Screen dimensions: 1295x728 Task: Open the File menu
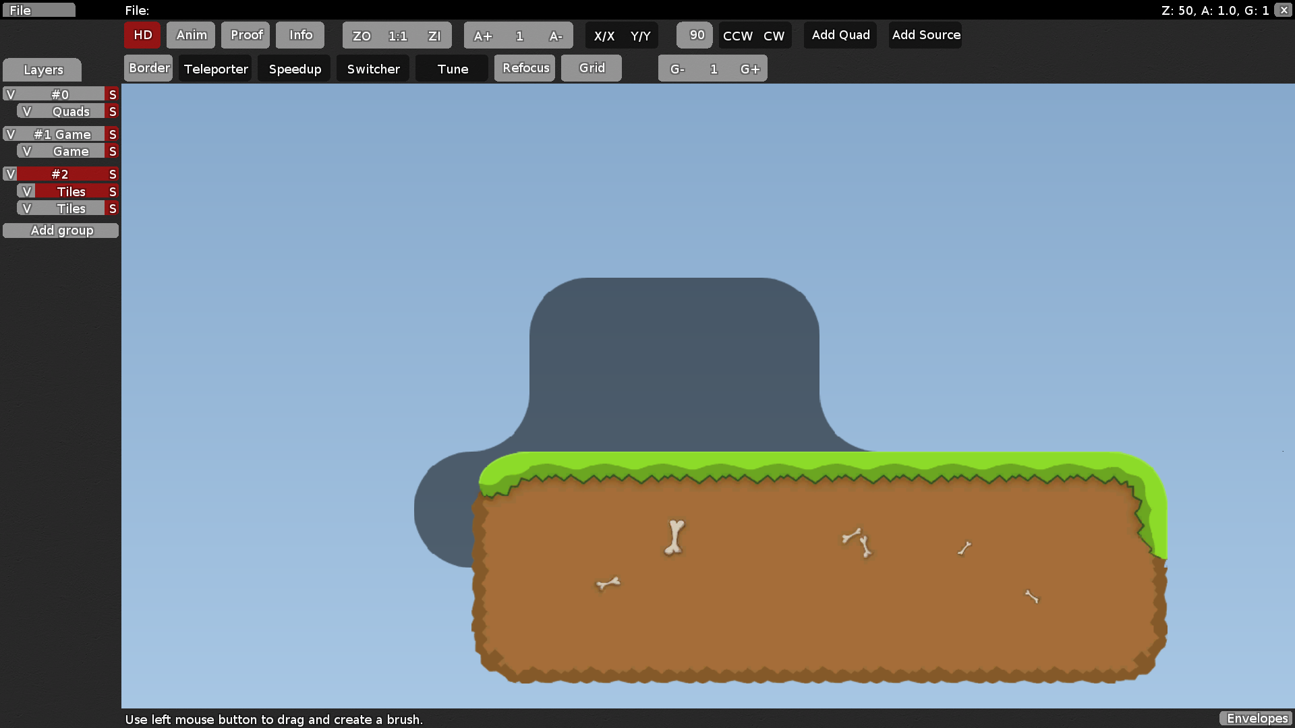[x=38, y=10]
